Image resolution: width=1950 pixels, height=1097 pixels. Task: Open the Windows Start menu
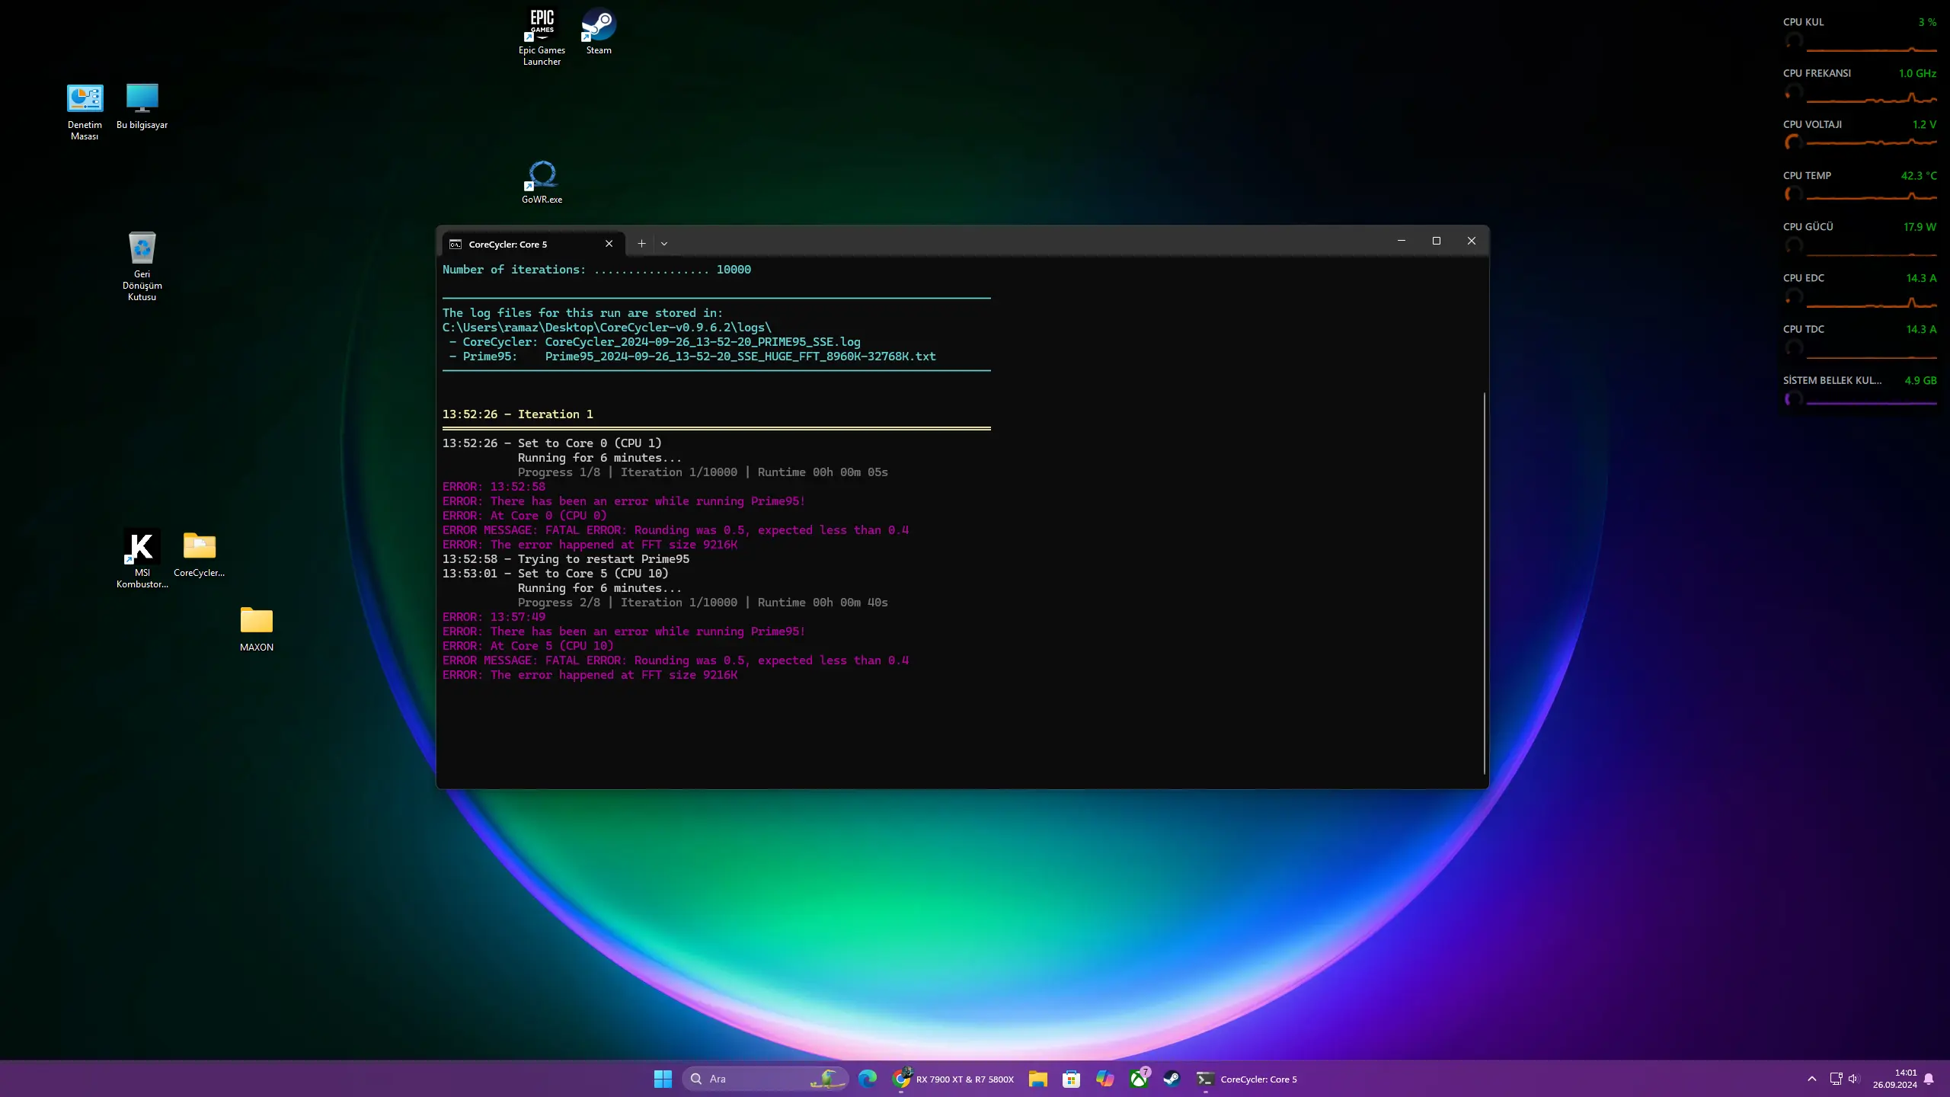click(x=663, y=1079)
